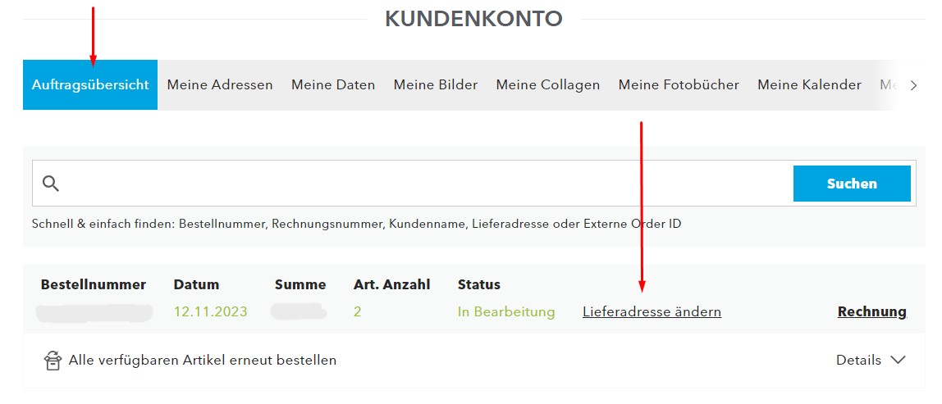Switch to the Meine Kalender tab
The image size is (942, 404).
[809, 84]
